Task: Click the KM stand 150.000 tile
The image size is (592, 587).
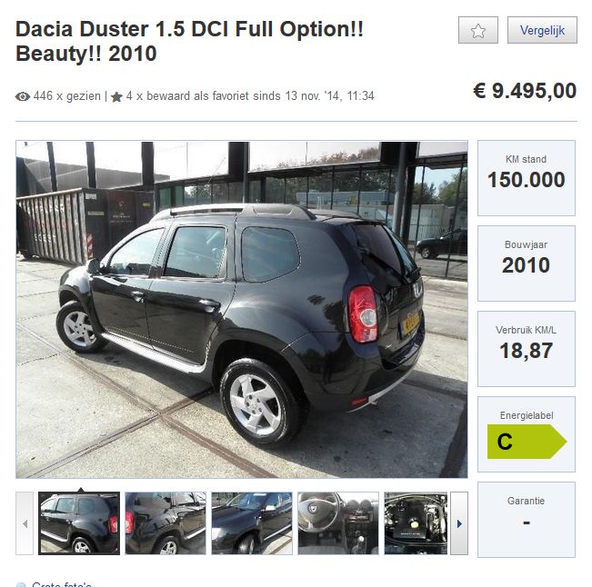Action: click(527, 178)
